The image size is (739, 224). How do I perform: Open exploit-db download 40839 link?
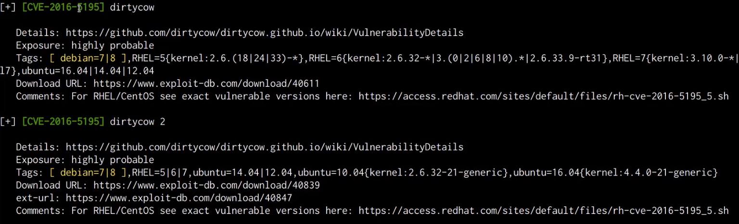pos(206,185)
